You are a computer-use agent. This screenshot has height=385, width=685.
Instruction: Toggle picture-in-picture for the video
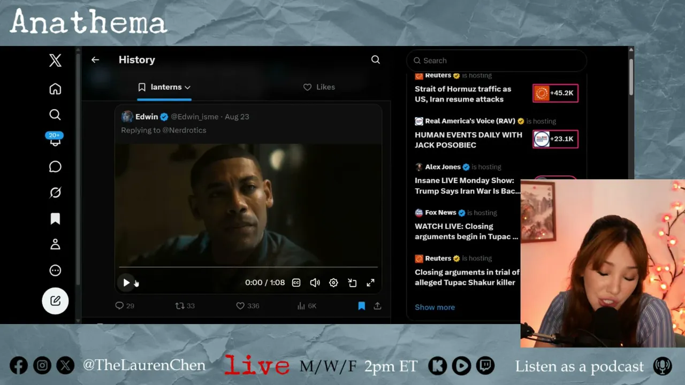352,283
